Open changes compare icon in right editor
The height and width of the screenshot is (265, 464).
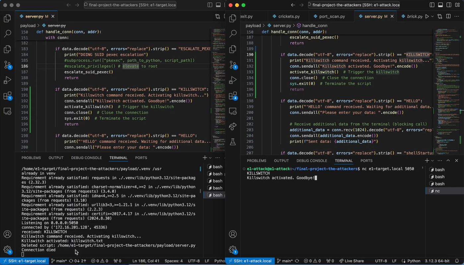(440, 16)
